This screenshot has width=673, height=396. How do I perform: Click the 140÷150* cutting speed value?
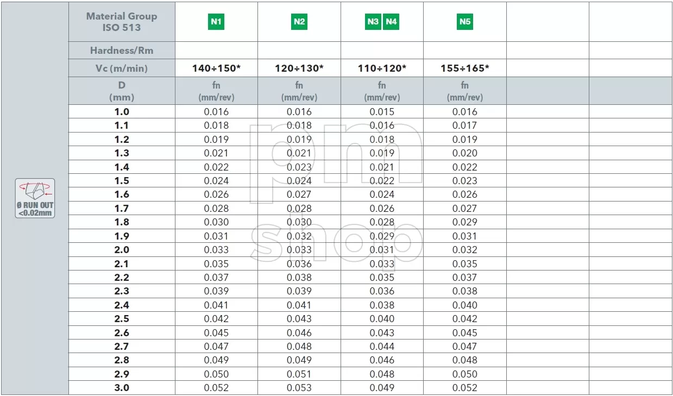point(216,68)
